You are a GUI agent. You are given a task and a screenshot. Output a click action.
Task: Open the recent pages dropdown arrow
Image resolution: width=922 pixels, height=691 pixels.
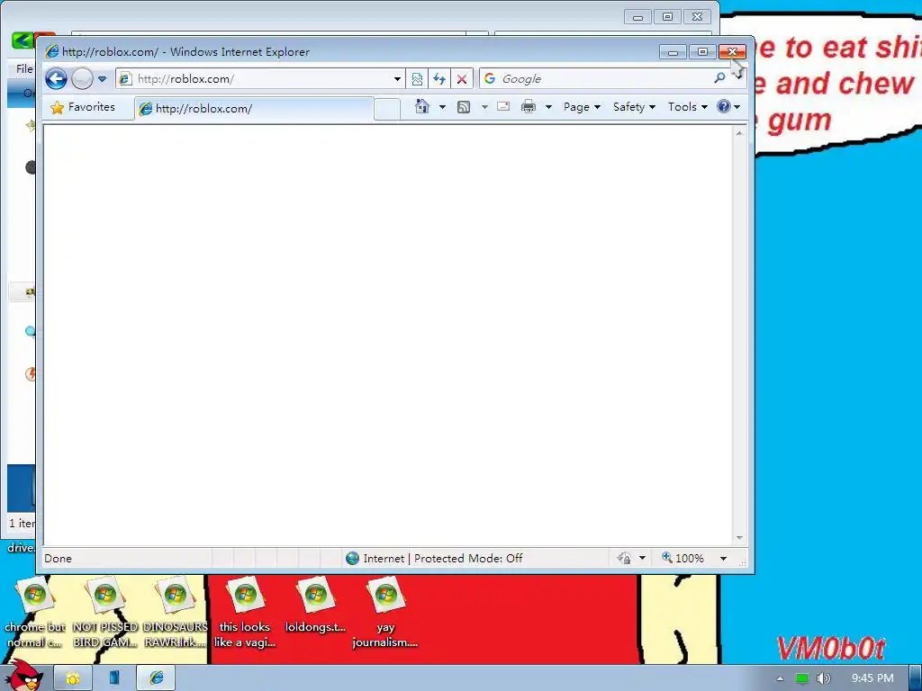(x=102, y=79)
